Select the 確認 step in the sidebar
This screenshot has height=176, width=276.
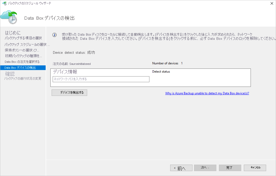(10, 74)
